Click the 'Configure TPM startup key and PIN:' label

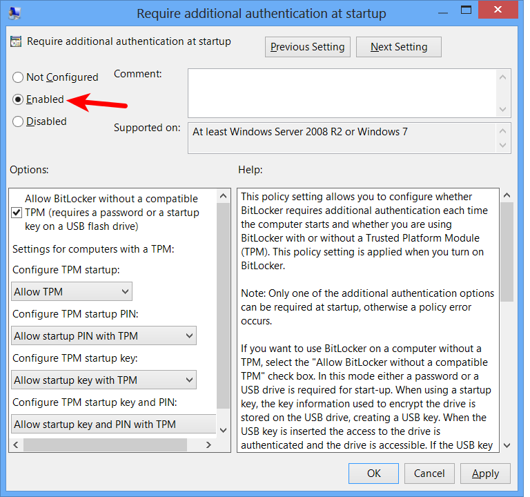[x=95, y=402]
